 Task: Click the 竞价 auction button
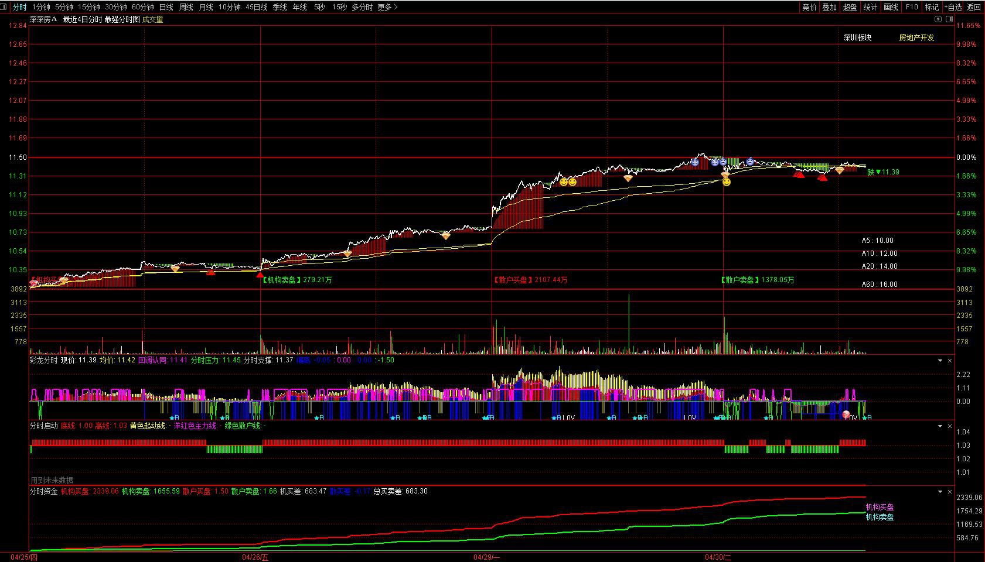(809, 7)
